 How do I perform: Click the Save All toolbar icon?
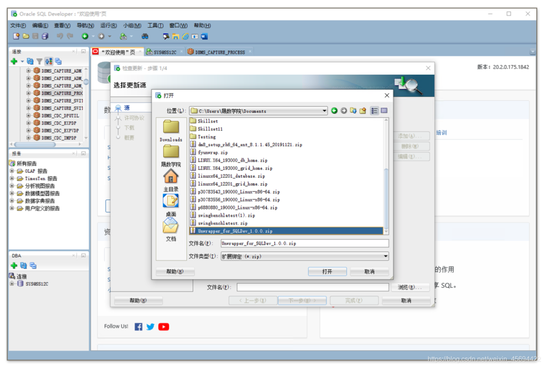click(45, 36)
